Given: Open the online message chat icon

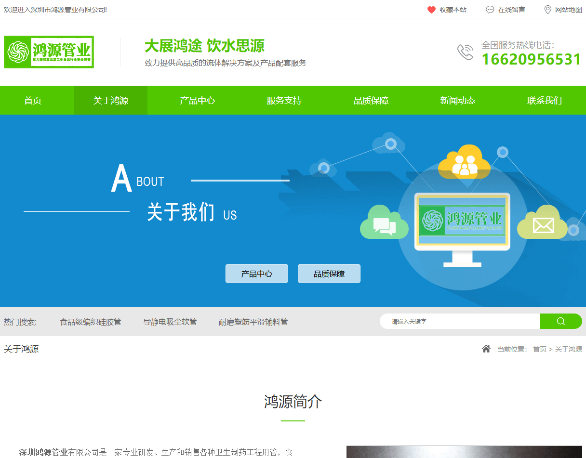Looking at the screenshot, I should (490, 9).
